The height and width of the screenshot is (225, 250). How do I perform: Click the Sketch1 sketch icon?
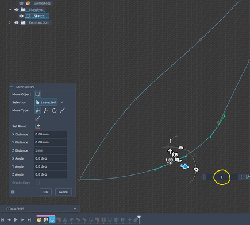point(28,16)
